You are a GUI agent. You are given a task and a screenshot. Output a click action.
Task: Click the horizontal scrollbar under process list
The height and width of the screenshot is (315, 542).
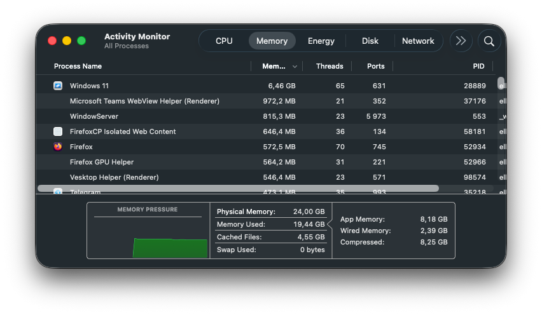[x=238, y=189]
